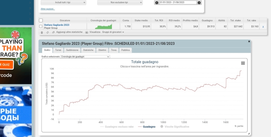
Task: Click the orange quiz button in ad
Action: [x=6, y=65]
